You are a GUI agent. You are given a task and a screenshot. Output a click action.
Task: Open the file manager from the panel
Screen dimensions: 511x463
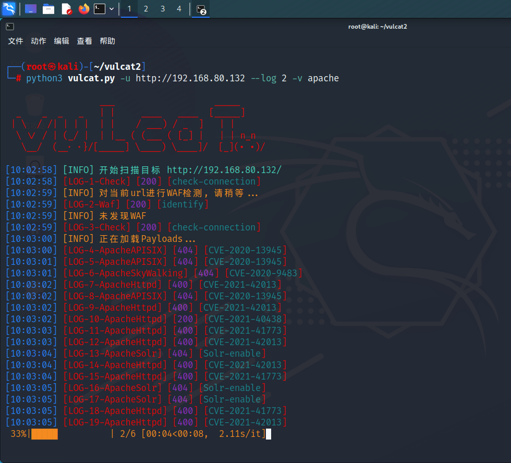48,9
